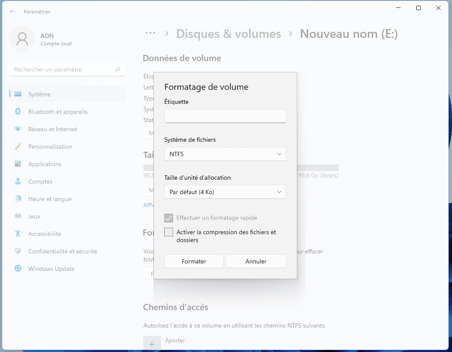Click the Bluetooth et appareils icon

coord(18,112)
